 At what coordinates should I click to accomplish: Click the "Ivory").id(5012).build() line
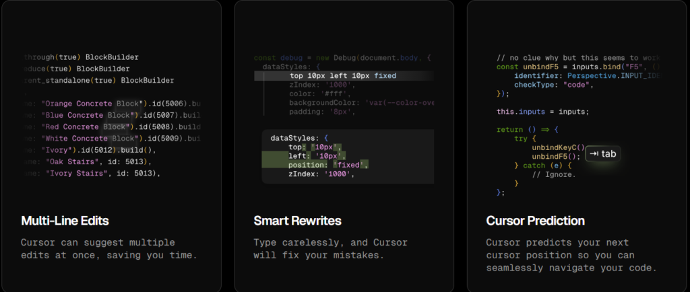click(90, 150)
